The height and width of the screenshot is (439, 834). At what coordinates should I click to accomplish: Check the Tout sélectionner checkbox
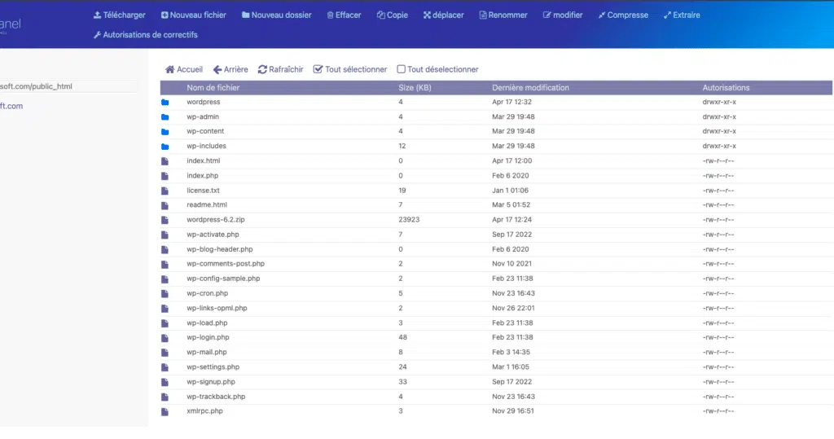318,69
